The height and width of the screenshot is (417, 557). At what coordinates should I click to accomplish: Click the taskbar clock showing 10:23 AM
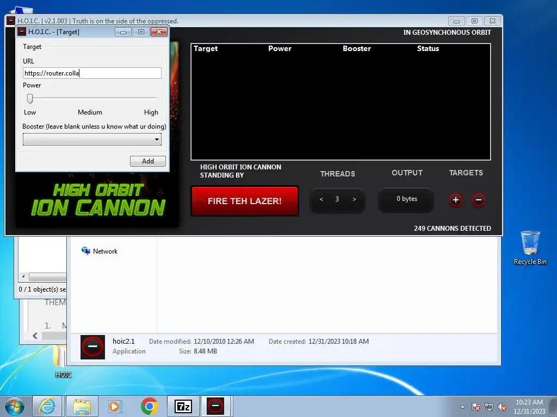point(529,407)
